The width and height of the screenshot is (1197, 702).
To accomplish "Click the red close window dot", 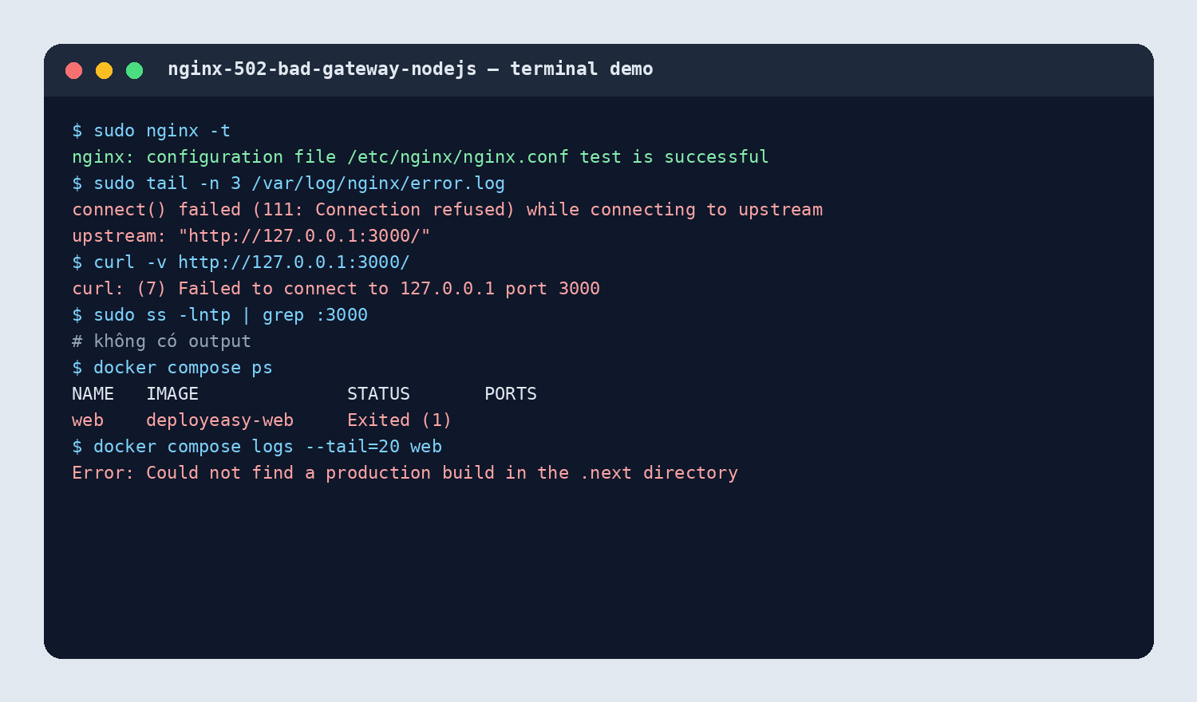I will [74, 70].
